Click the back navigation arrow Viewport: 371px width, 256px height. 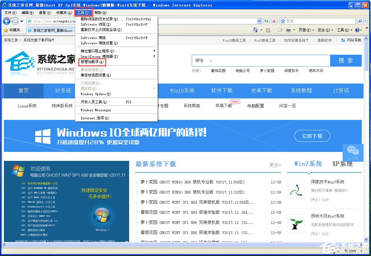coord(7,21)
